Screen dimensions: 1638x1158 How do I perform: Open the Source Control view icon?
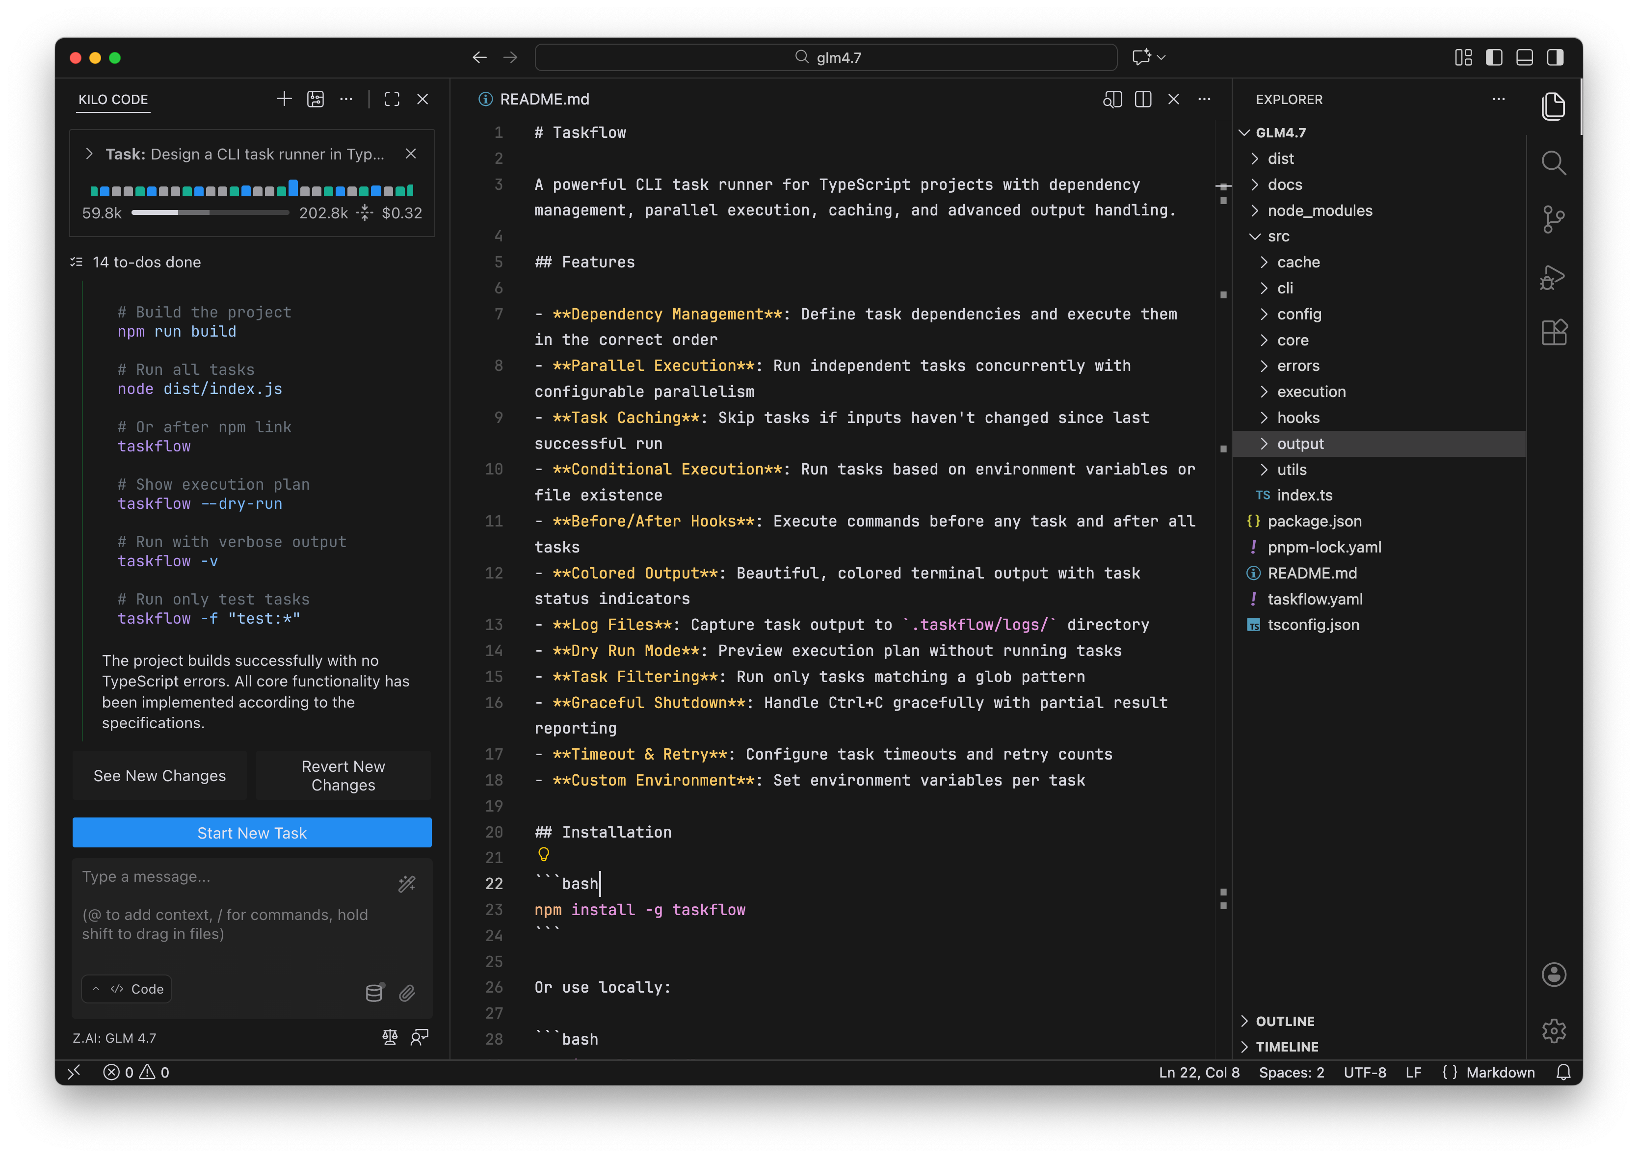(x=1553, y=218)
